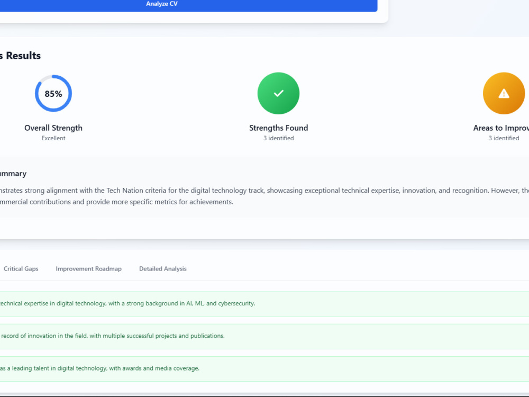Click the 'Excellent' rating text
The image size is (529, 397).
53,138
